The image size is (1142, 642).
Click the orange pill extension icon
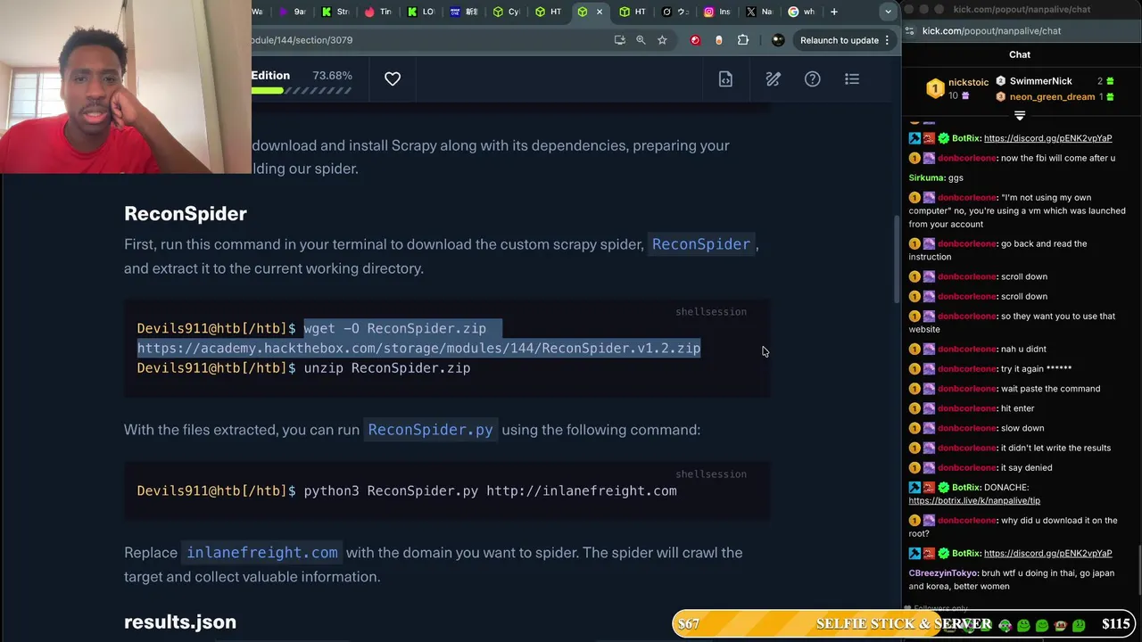tap(719, 40)
